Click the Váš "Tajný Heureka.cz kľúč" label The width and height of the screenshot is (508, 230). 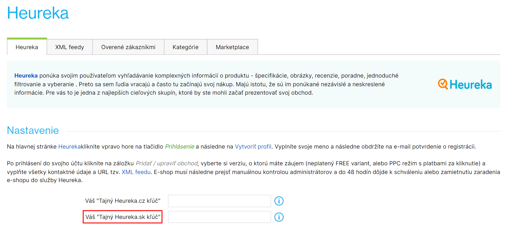tap(123, 201)
